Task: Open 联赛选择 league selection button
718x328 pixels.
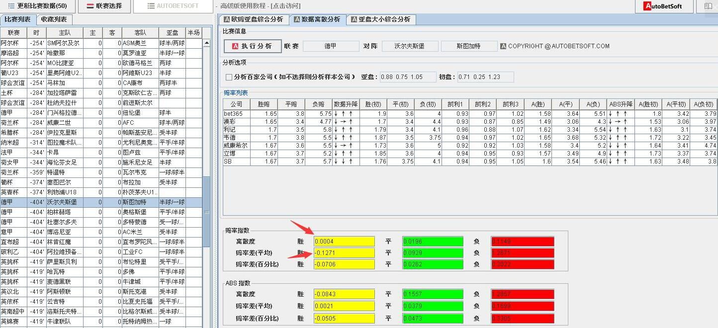Action: pyautogui.click(x=105, y=6)
